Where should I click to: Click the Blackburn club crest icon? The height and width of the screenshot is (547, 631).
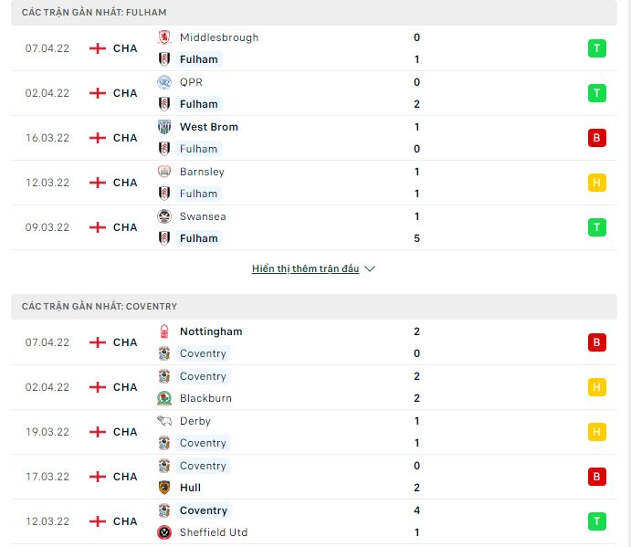pyautogui.click(x=164, y=398)
